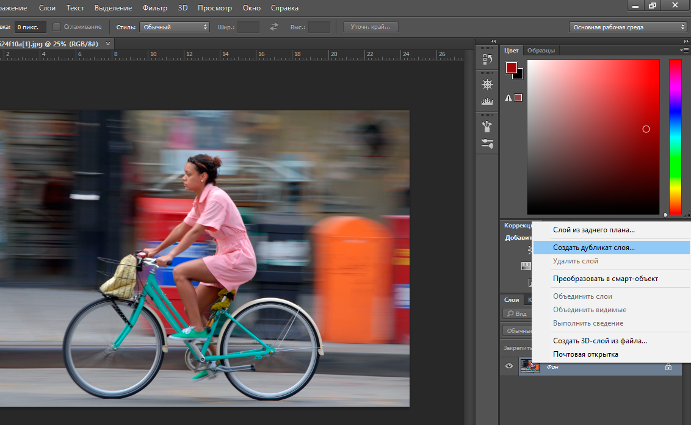Open the Окно menu

251,8
